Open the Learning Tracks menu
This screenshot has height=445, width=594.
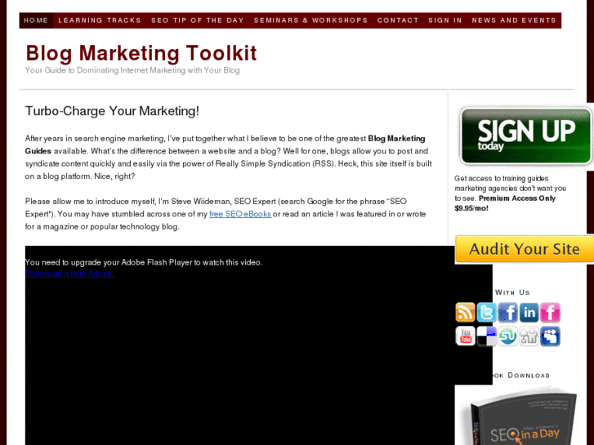[100, 20]
